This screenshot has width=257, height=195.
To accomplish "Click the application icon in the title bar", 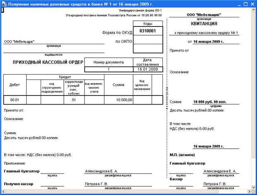I will pos(4,4).
